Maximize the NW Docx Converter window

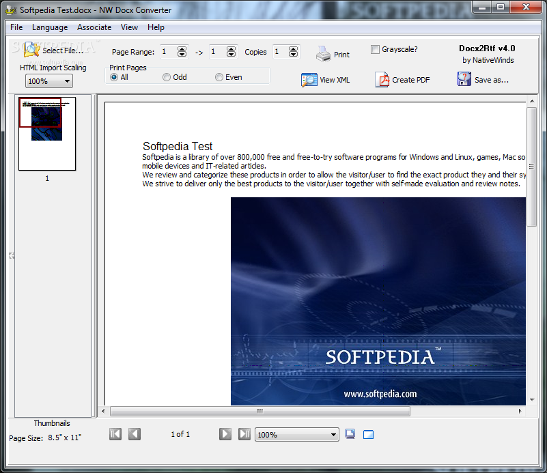[501, 8]
